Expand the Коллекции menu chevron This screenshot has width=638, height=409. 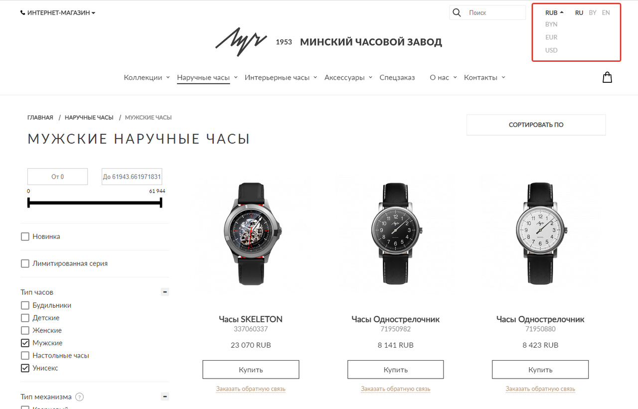(168, 77)
